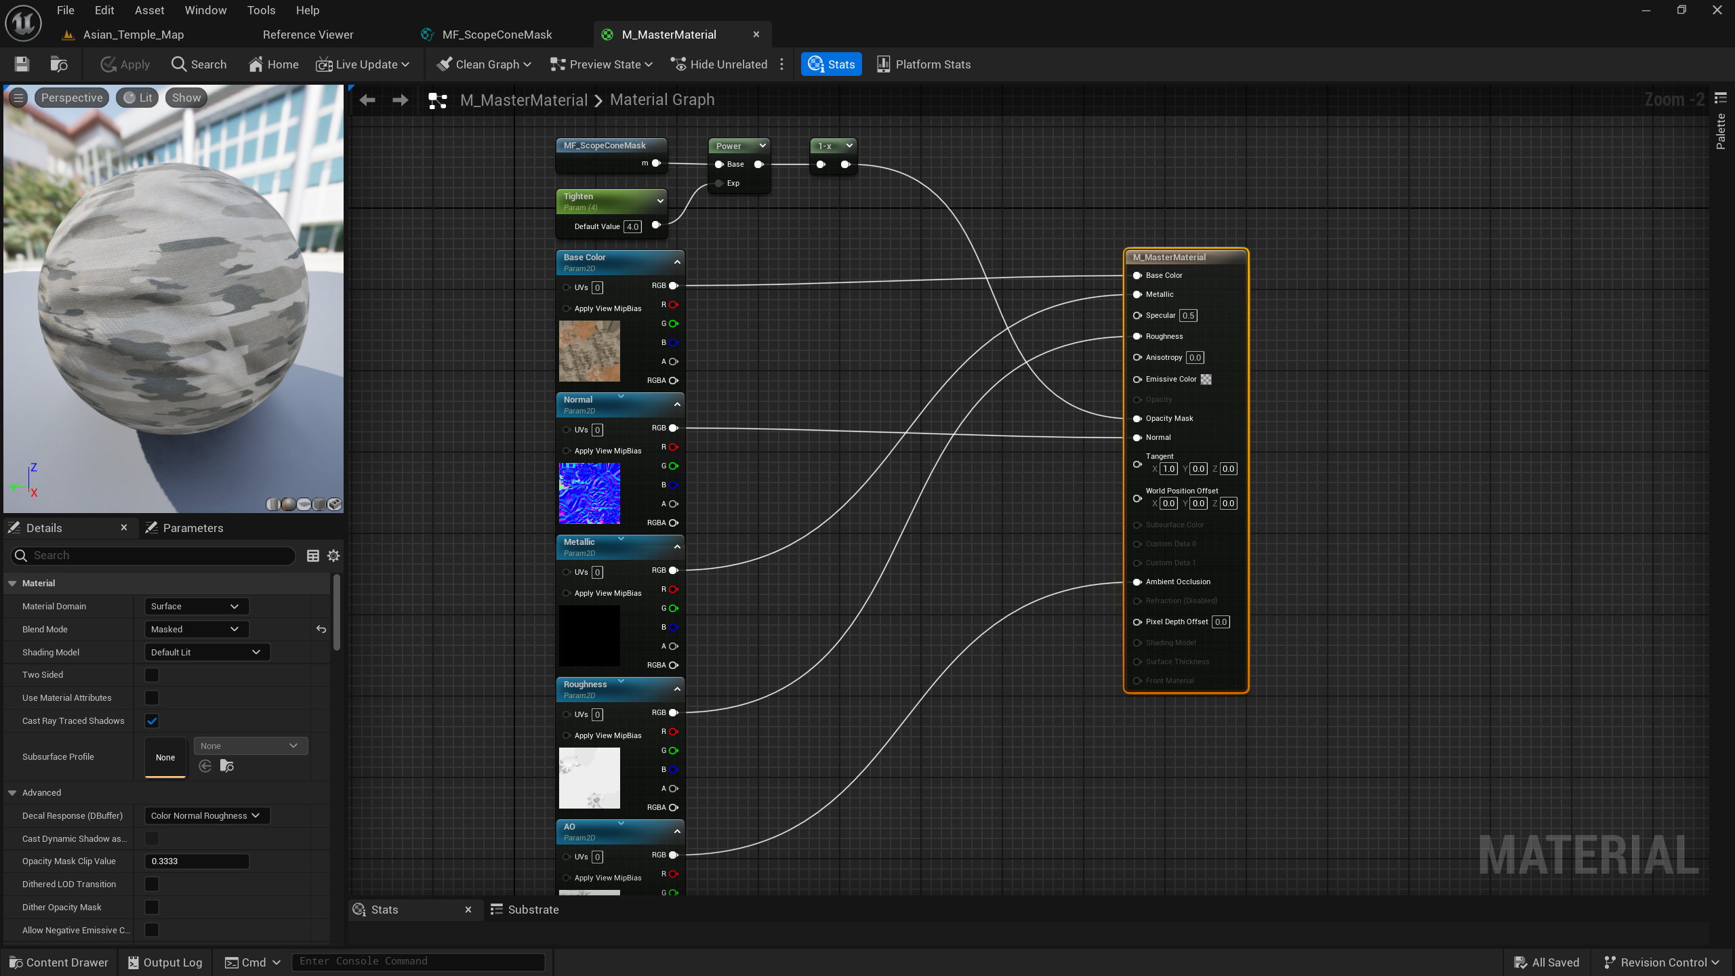Screen dimensions: 1735x976
Task: Switch to MF_ScopeConeMask tab
Action: (x=496, y=35)
